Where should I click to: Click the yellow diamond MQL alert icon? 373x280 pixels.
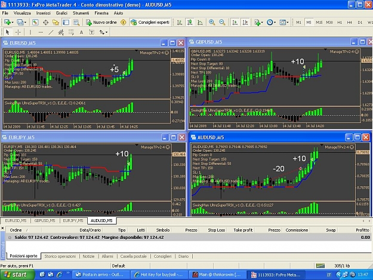[123, 22]
